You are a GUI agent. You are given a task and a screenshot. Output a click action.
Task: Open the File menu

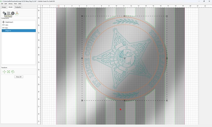pyautogui.click(x=2, y=4)
